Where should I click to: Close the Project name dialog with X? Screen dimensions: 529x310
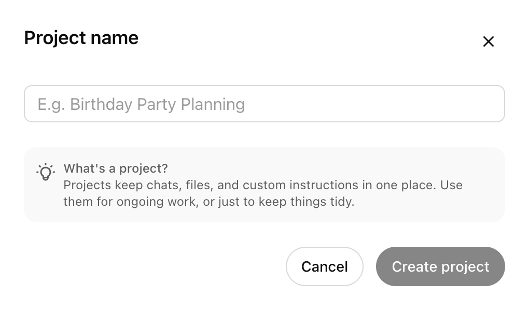coord(488,41)
